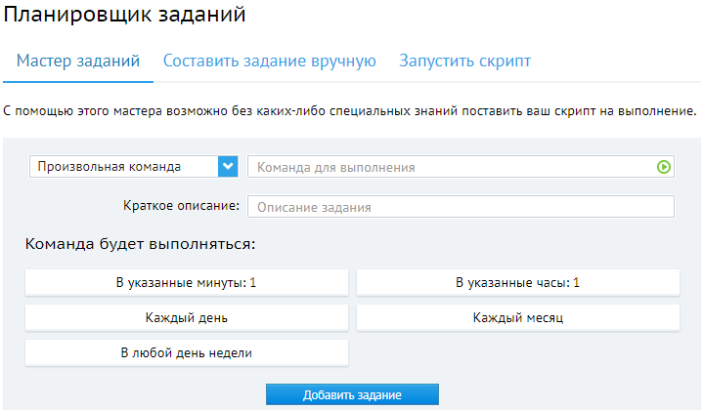Focus the Команда для выполнения field

[x=461, y=167]
